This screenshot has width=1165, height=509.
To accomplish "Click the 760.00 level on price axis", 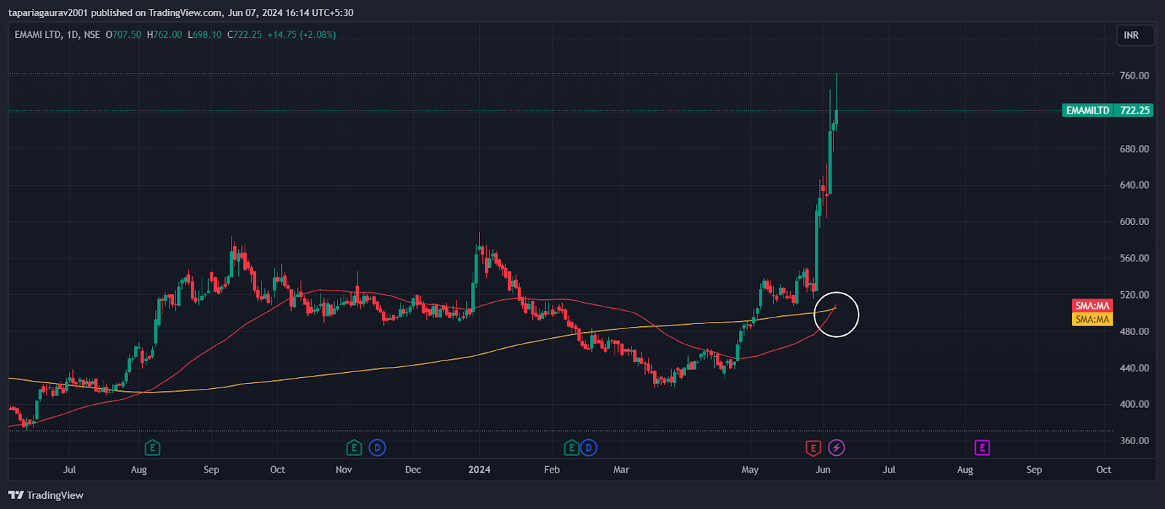I will 1134,76.
